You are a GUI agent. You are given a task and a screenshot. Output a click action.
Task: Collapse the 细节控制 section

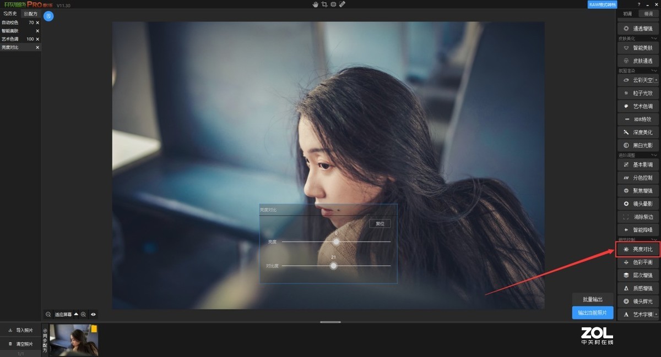coord(654,240)
